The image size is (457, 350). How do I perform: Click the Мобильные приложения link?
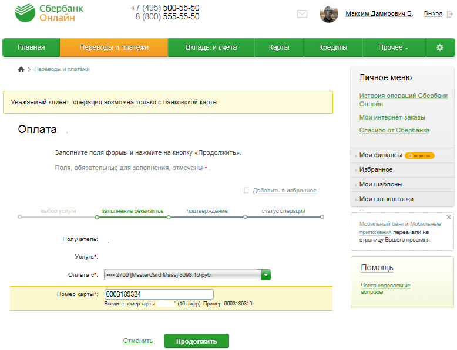tap(400, 228)
